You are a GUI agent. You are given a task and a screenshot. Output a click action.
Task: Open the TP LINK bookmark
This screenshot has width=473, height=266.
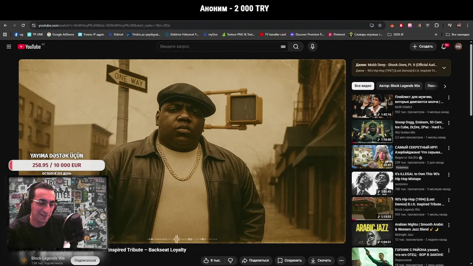pos(35,34)
